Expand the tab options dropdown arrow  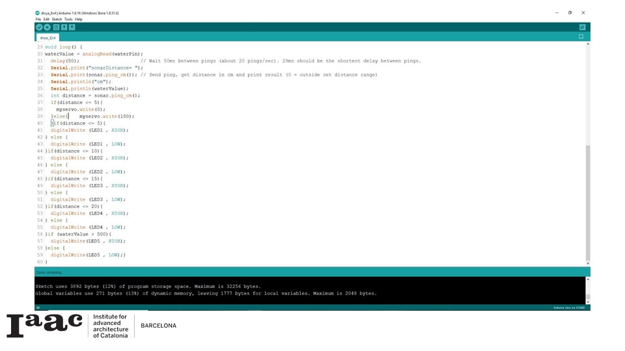(x=581, y=37)
